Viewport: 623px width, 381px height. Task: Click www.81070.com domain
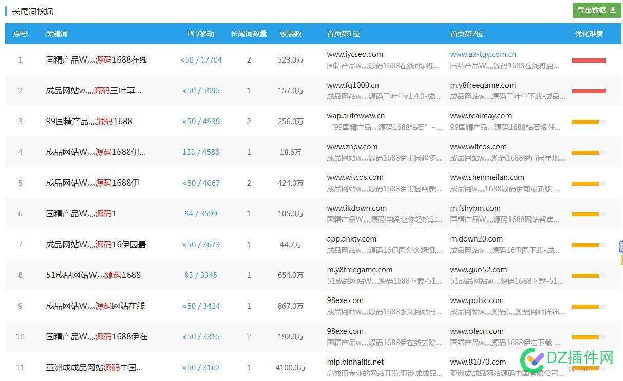(x=478, y=362)
